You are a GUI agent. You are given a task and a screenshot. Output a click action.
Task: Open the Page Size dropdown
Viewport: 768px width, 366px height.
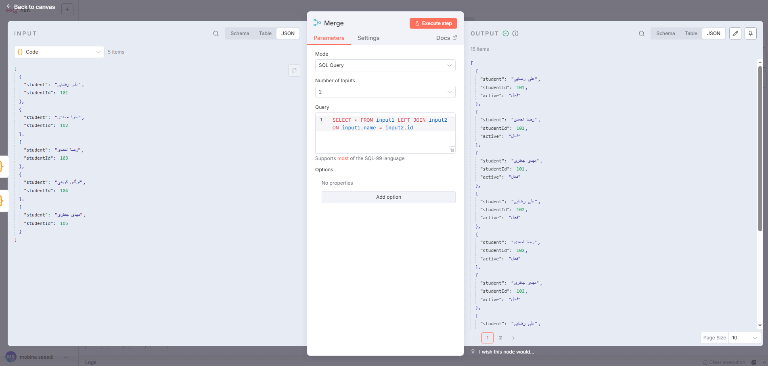pyautogui.click(x=744, y=338)
